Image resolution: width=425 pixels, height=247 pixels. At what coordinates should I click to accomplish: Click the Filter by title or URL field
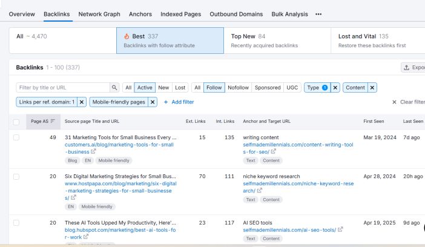click(63, 88)
